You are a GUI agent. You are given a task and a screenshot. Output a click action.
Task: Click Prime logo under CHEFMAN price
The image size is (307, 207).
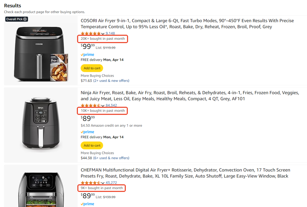[x=88, y=204]
